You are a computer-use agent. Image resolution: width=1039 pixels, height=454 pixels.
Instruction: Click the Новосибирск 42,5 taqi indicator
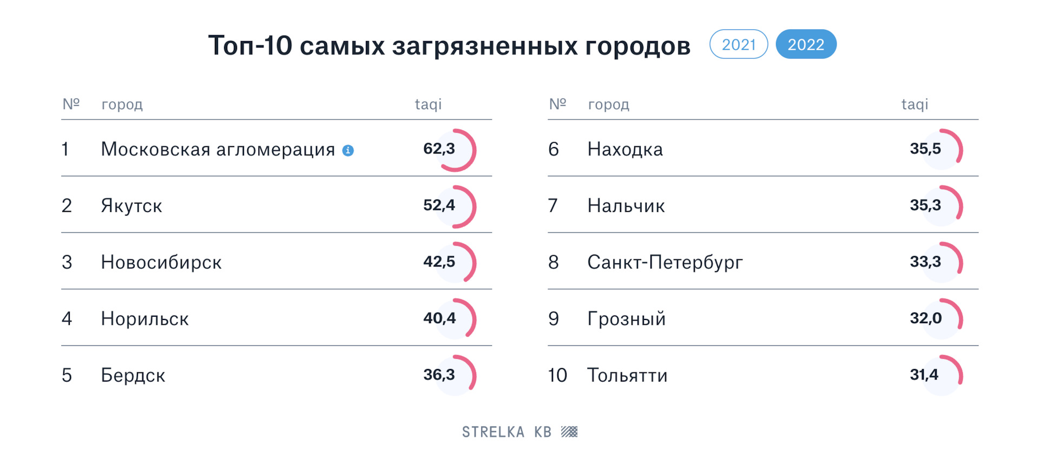tap(455, 263)
